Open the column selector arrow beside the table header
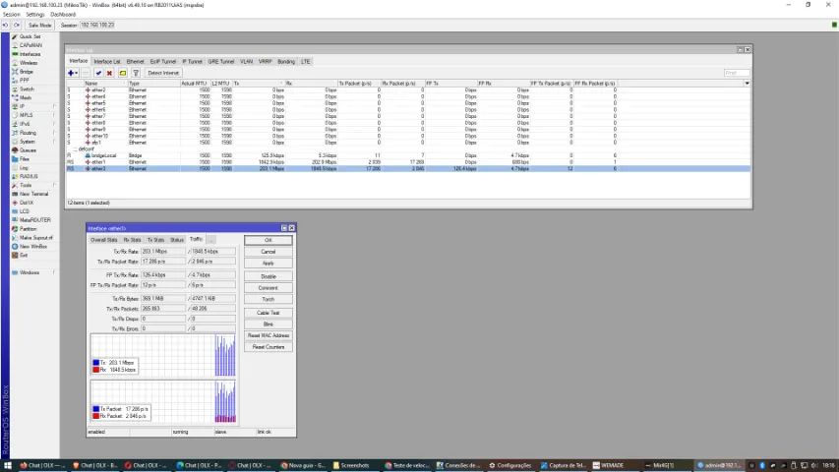This screenshot has height=472, width=839. coord(747,84)
